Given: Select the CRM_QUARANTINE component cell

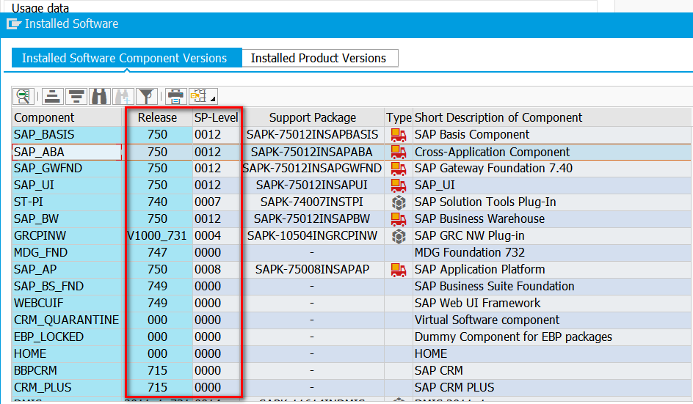Looking at the screenshot, I should (x=68, y=320).
